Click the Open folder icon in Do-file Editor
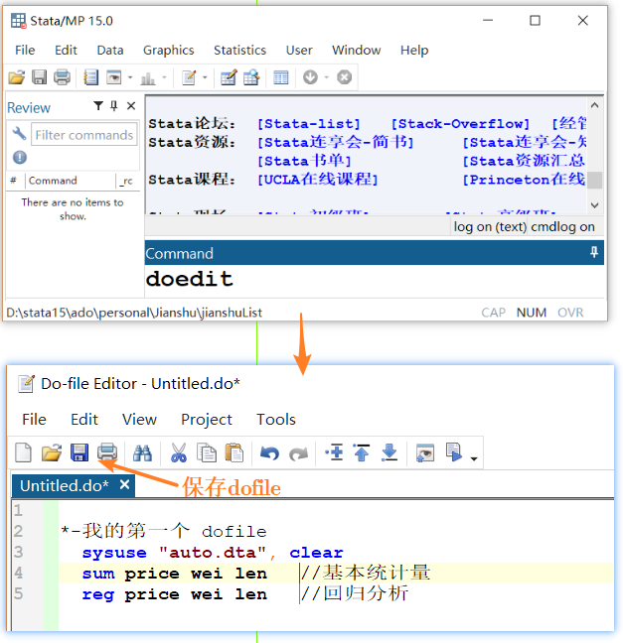Image resolution: width=623 pixels, height=643 pixels. tap(52, 453)
